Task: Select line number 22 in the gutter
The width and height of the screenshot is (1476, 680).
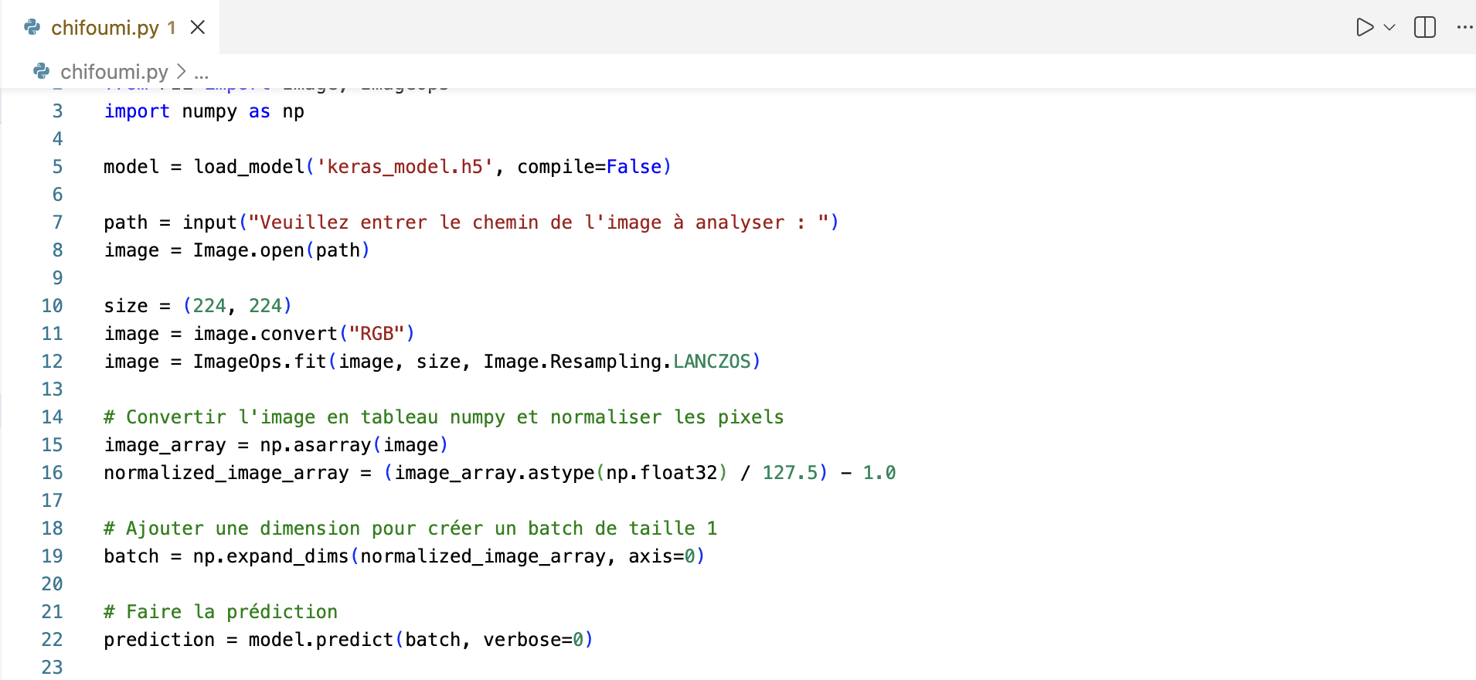Action: (52, 640)
